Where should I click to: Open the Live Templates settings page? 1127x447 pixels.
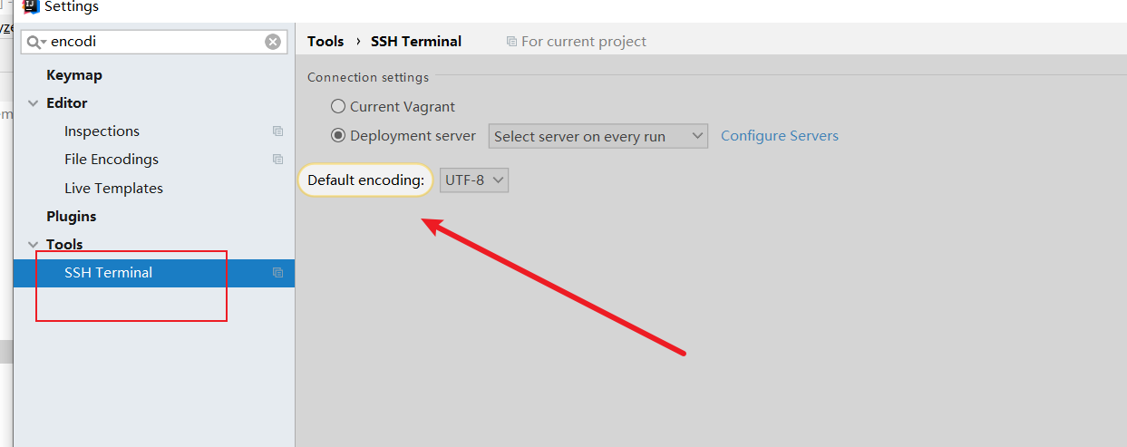113,189
